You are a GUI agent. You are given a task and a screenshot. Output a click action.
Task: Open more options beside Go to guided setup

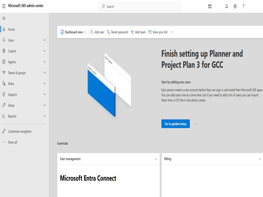[x=195, y=123]
